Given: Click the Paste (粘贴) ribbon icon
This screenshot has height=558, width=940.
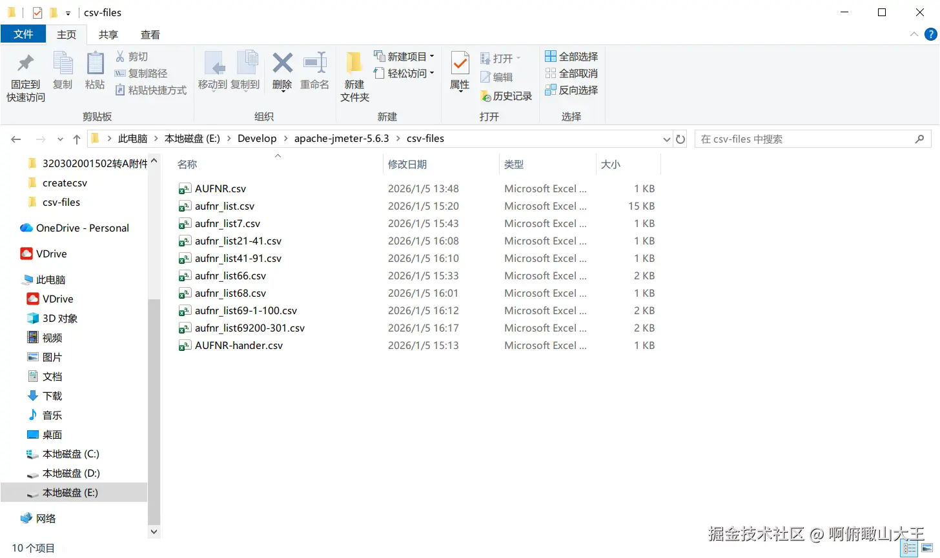Looking at the screenshot, I should pyautogui.click(x=95, y=63).
